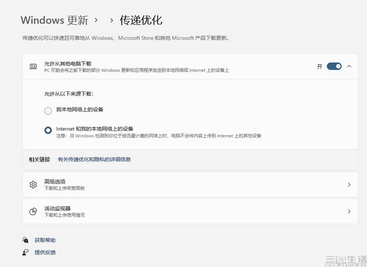Open the 获取帮助 link

click(45, 240)
